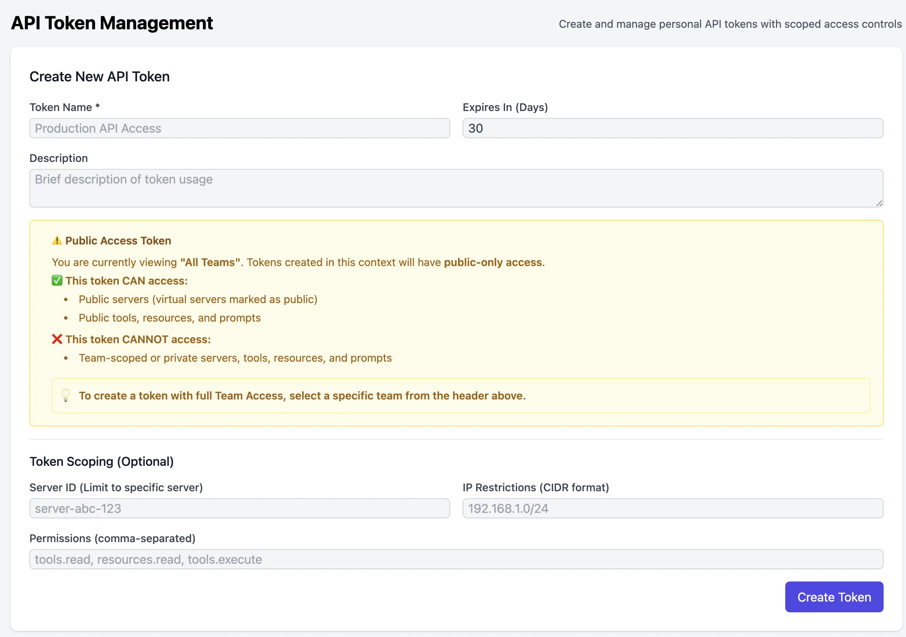The width and height of the screenshot is (906, 637).
Task: Click the Token Name input field
Action: coord(240,128)
